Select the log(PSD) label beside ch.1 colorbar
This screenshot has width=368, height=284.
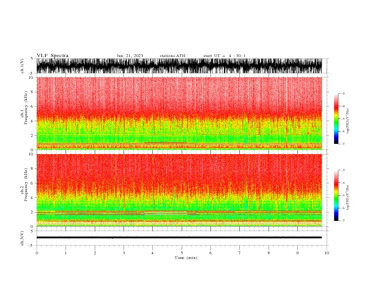348,121
